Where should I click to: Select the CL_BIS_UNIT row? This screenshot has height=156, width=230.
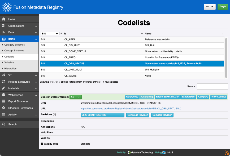click(x=132, y=45)
